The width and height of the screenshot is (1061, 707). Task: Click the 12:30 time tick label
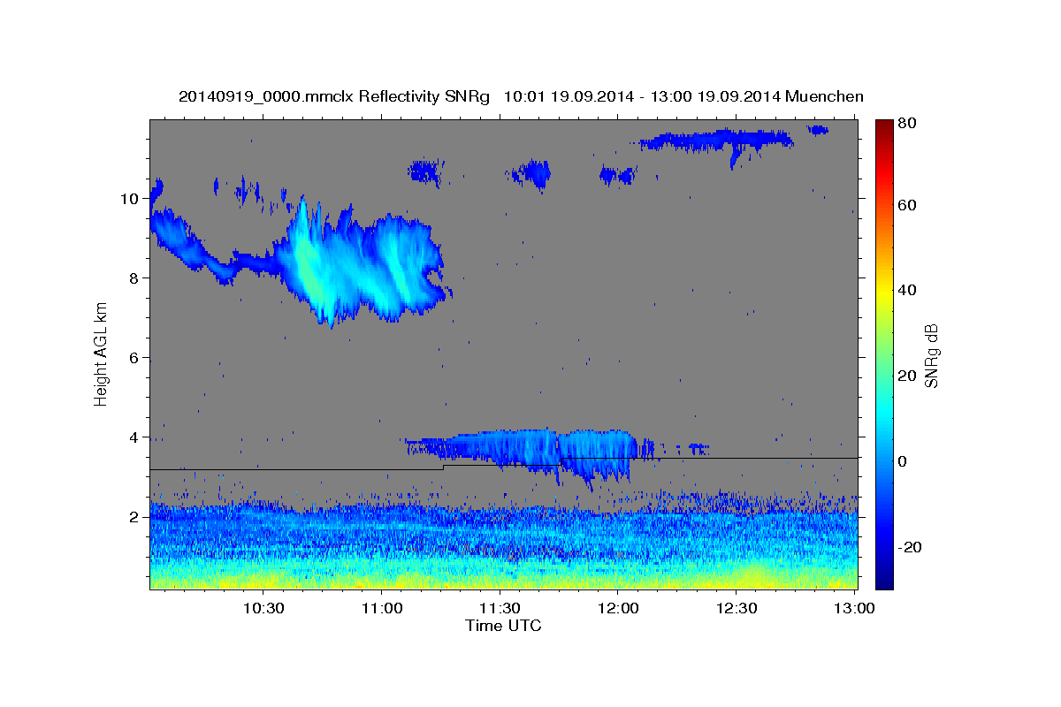point(736,609)
